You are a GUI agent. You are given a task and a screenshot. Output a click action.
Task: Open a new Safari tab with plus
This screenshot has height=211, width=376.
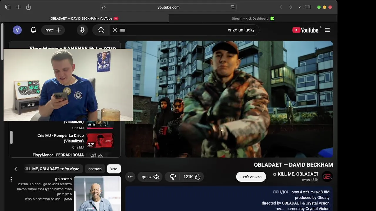(18, 7)
